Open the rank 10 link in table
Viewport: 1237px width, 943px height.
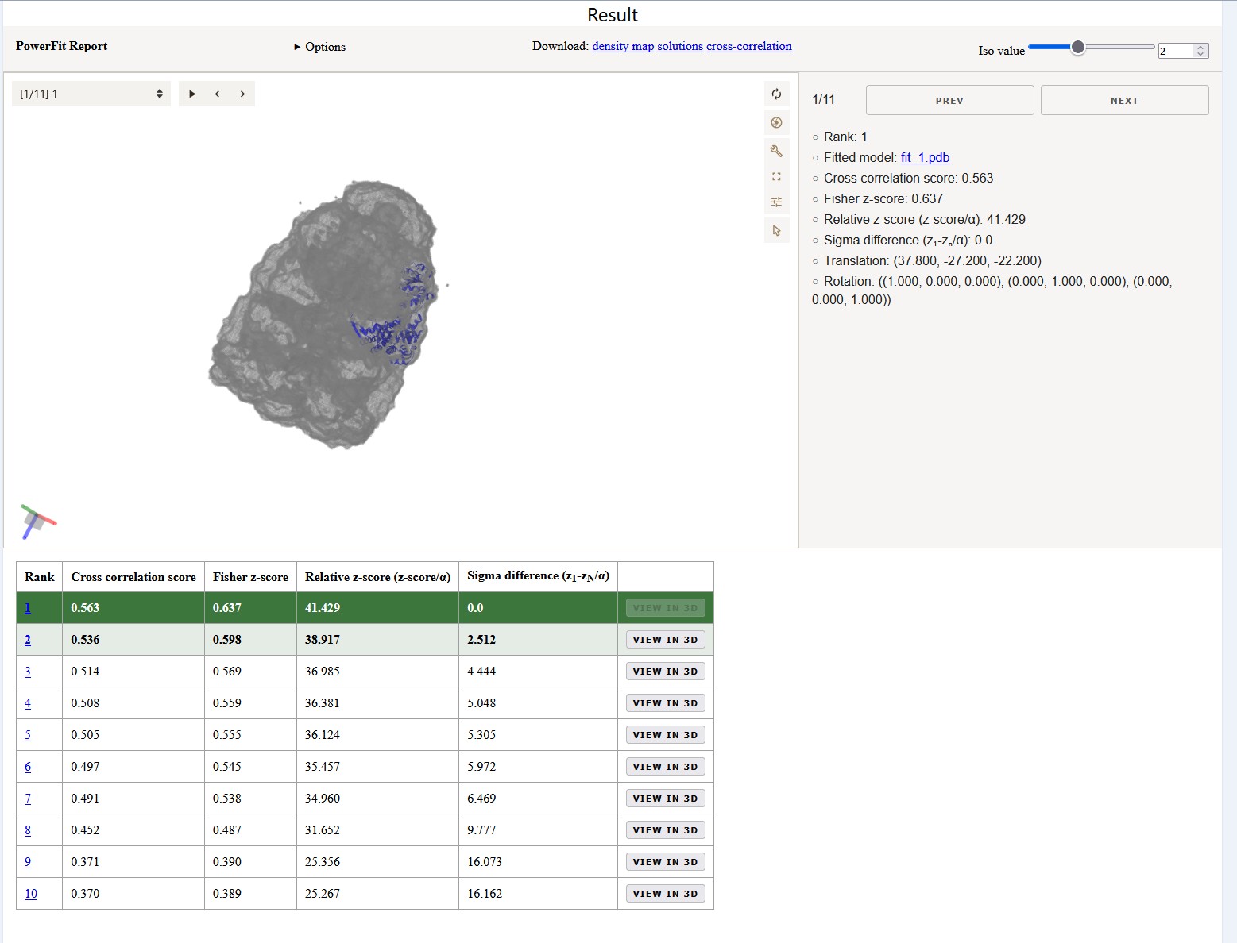point(31,894)
